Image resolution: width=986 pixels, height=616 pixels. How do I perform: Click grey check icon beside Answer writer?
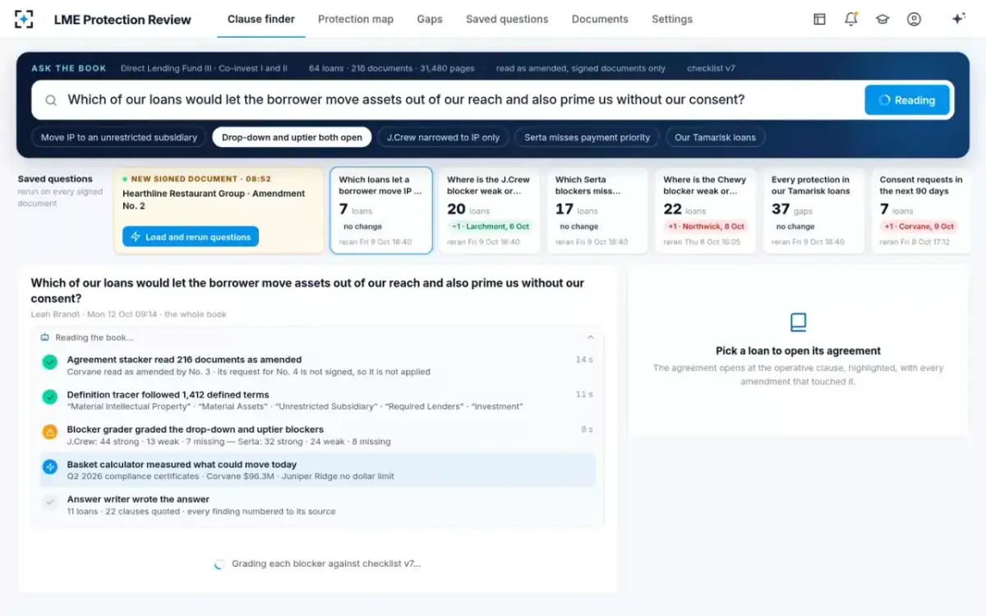click(49, 501)
